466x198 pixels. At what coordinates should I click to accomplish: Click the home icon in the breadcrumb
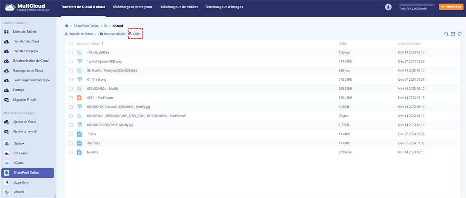tap(67, 26)
